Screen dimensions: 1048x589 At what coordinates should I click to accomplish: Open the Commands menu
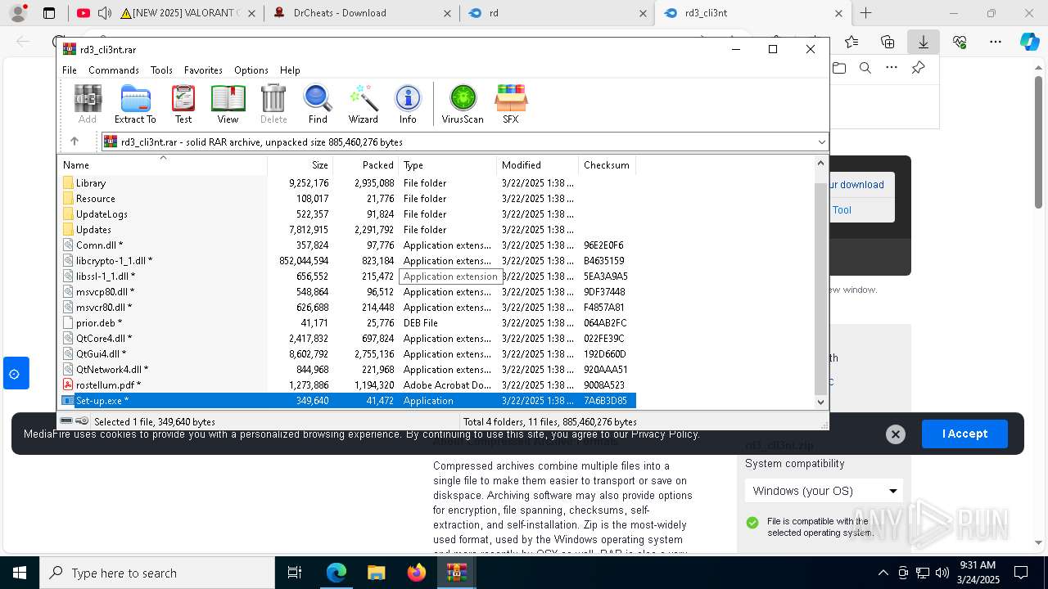[x=114, y=70]
